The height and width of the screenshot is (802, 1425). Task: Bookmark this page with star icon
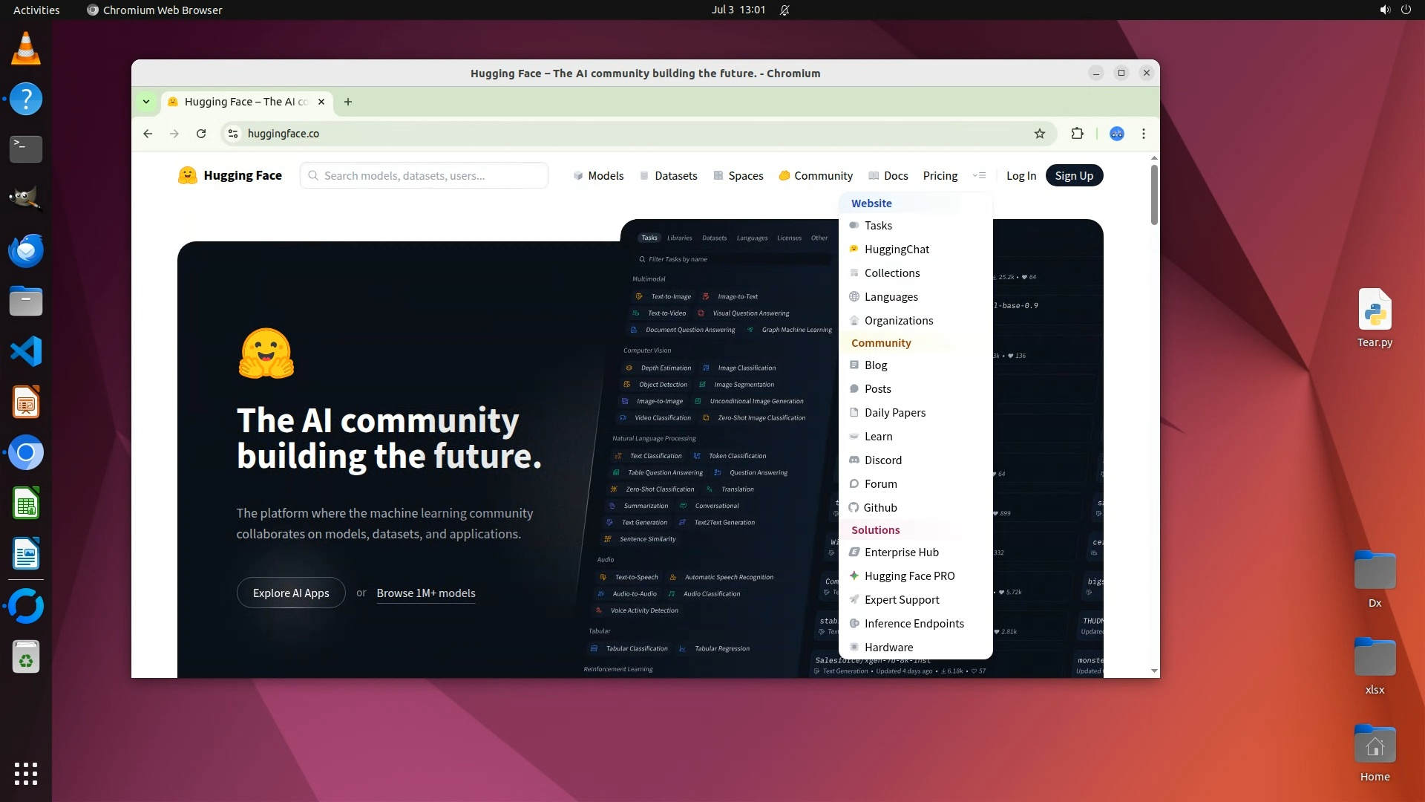click(x=1039, y=134)
